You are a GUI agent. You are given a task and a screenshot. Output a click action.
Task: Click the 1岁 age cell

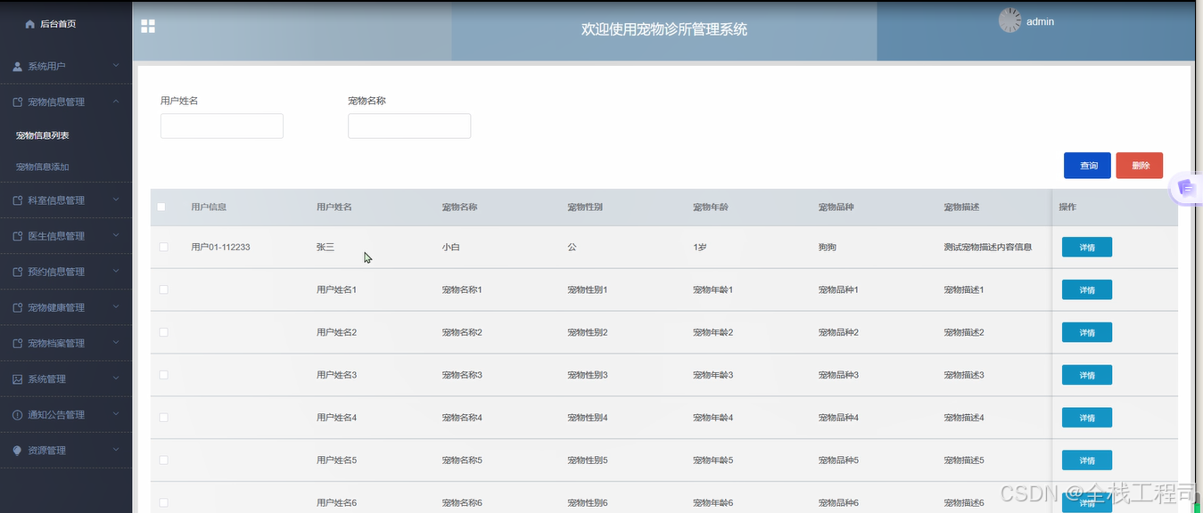click(x=700, y=247)
